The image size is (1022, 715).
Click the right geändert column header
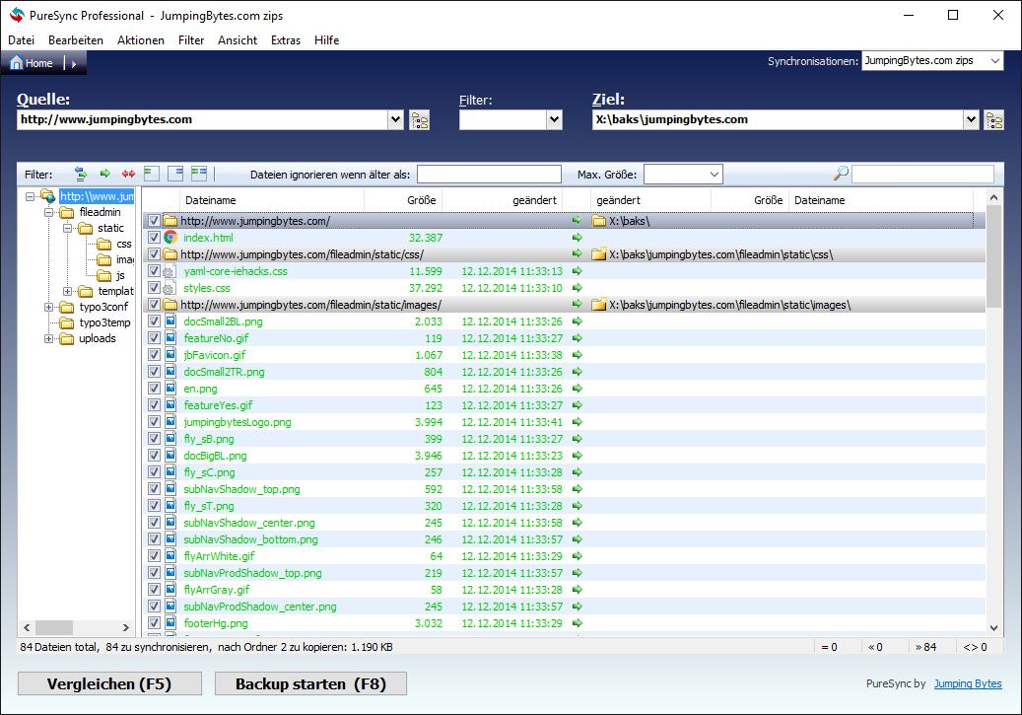650,200
